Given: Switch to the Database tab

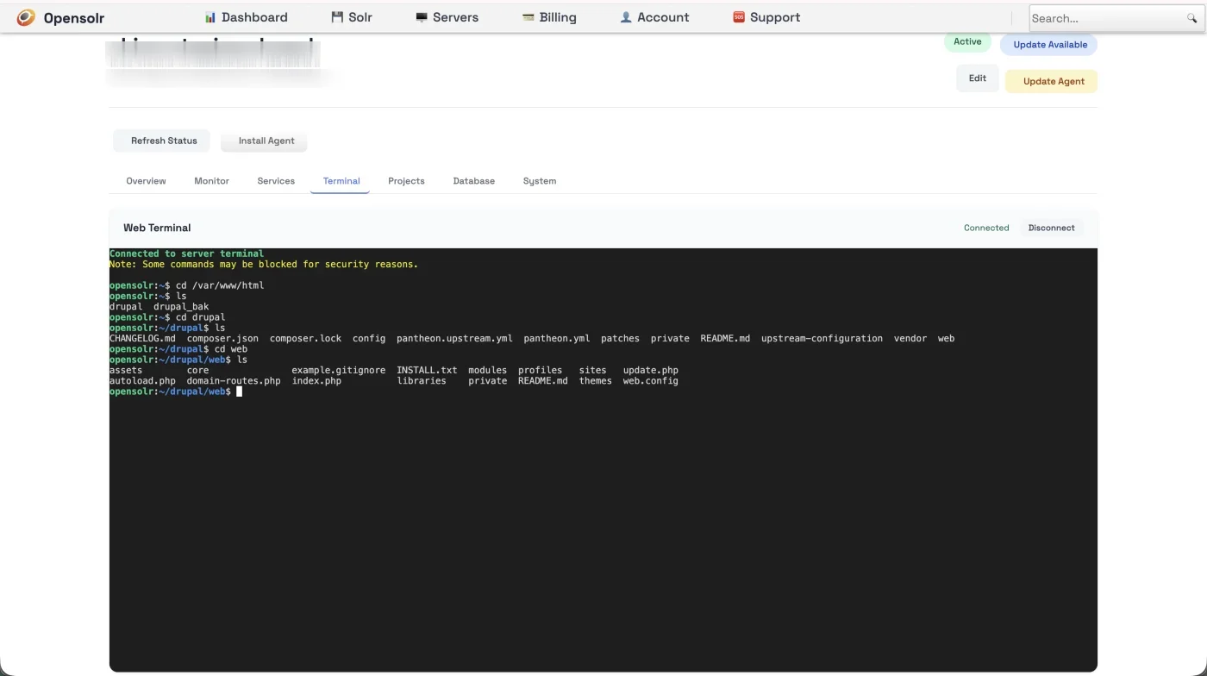Looking at the screenshot, I should 473,181.
